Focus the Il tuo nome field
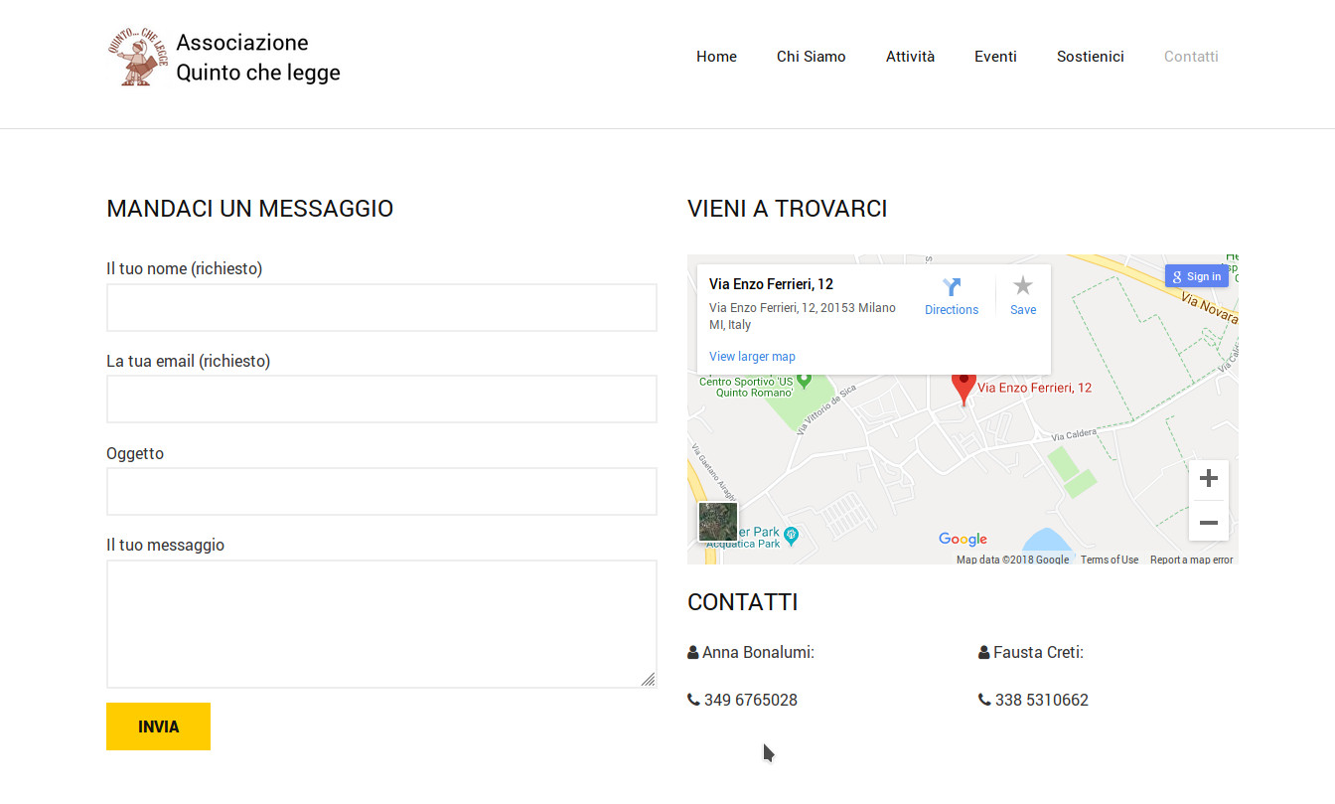1335x804 pixels. 381,308
